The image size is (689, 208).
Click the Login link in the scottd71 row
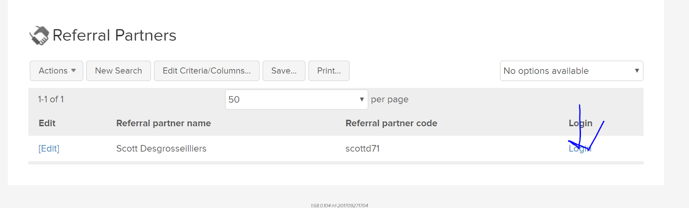pyautogui.click(x=580, y=149)
